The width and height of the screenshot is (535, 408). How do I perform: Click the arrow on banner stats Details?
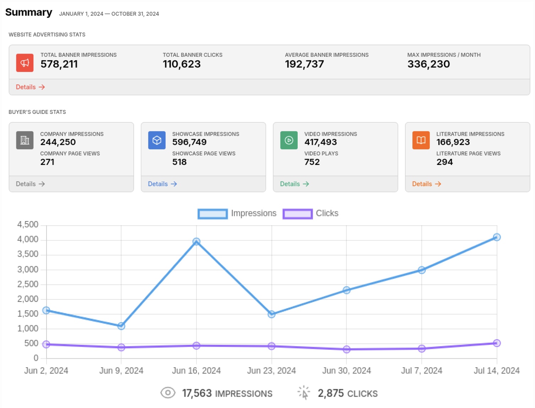coord(42,87)
